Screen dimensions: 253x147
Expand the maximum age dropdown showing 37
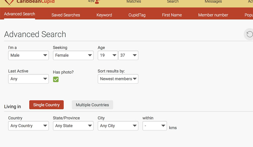128,55
